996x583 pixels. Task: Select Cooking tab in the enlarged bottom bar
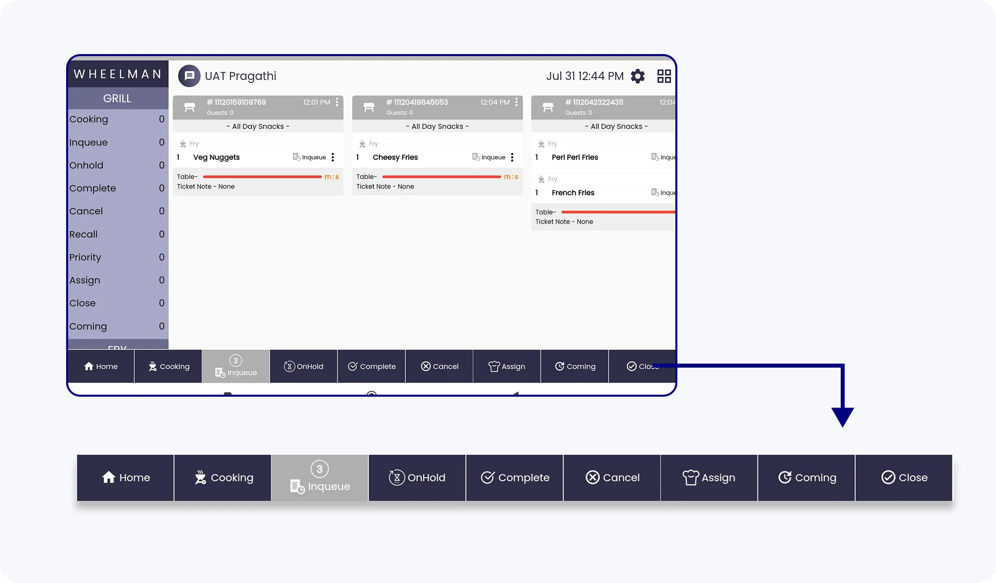[223, 478]
